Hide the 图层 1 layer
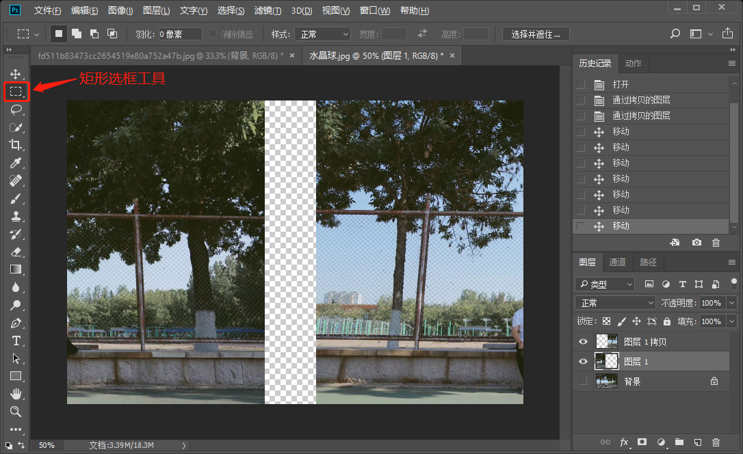This screenshot has width=743, height=454. (x=583, y=361)
